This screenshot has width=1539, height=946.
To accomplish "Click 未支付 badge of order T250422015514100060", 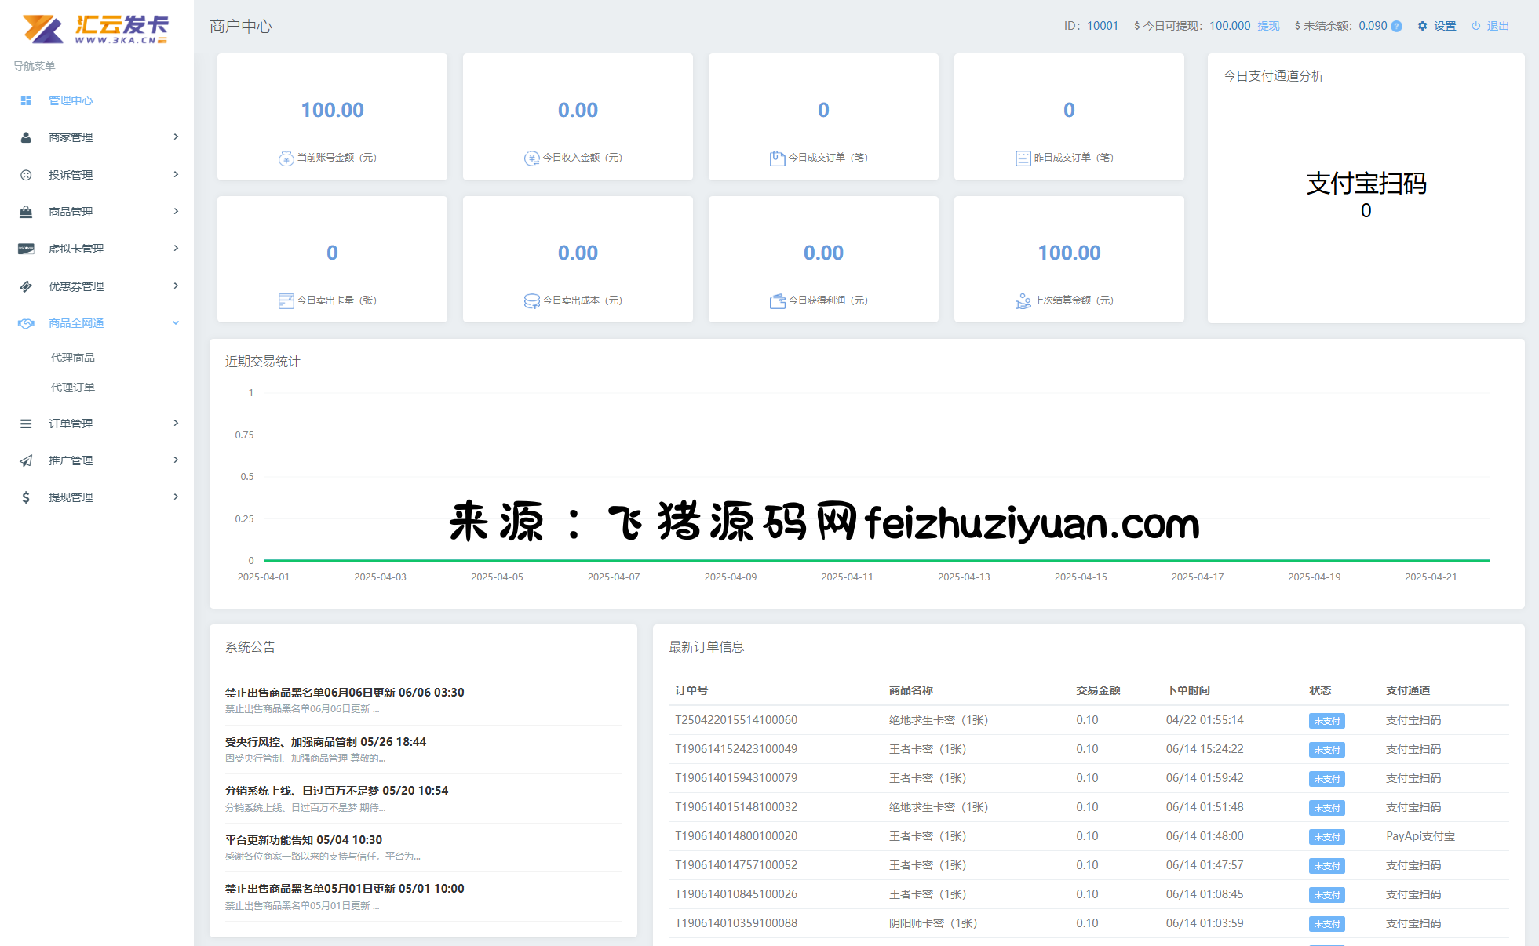I will tap(1326, 721).
